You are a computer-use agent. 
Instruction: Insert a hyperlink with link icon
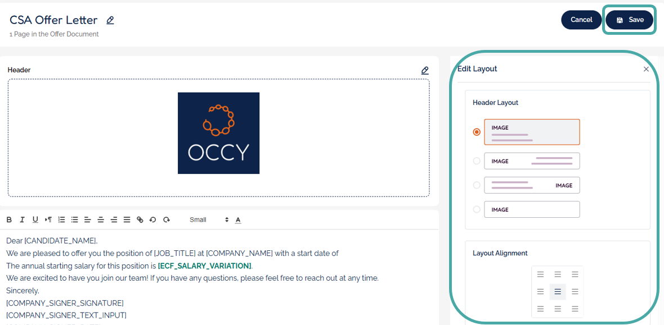tap(140, 220)
